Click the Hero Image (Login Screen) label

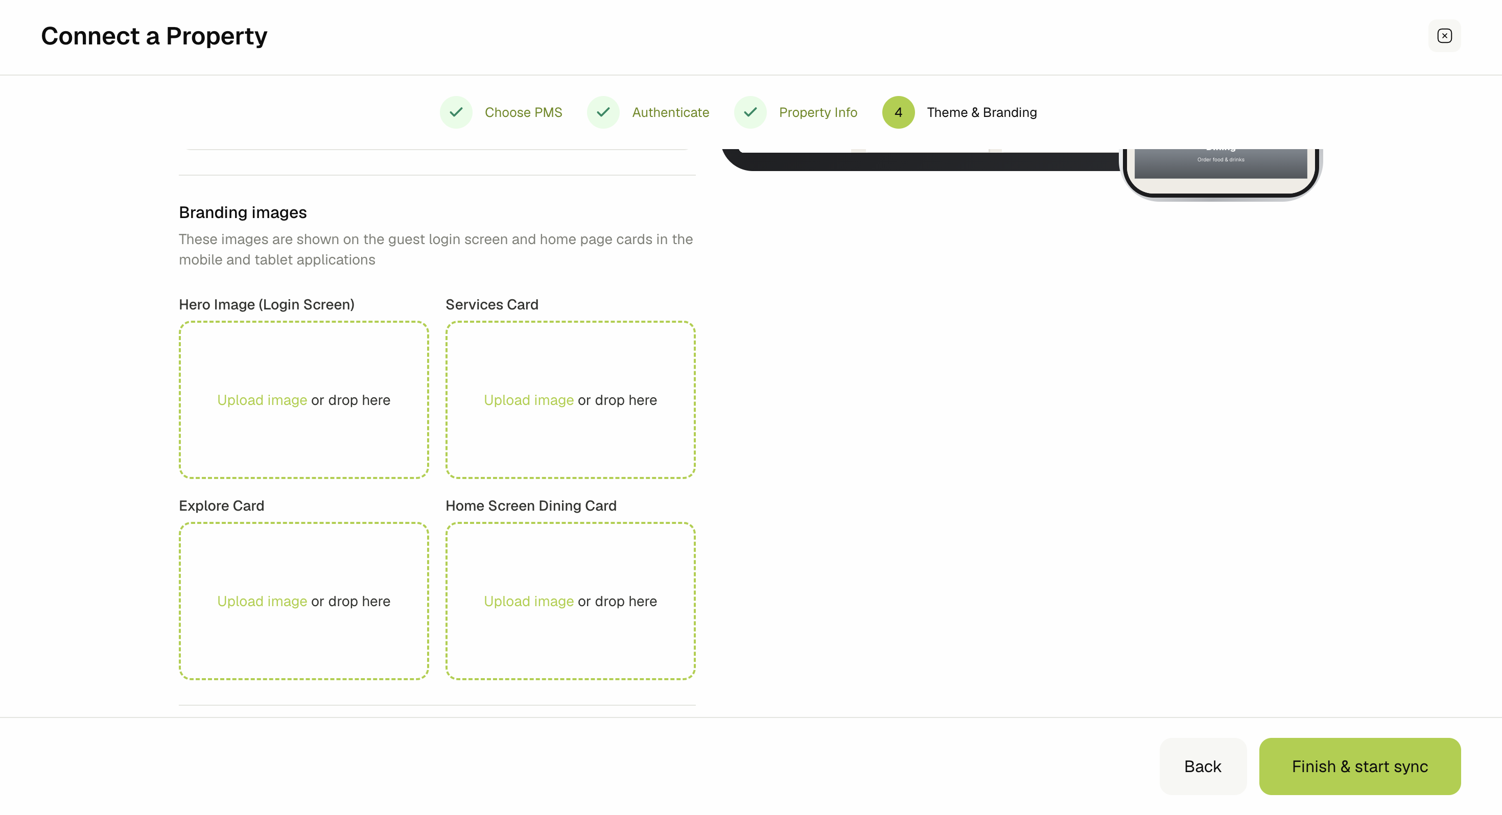[267, 304]
